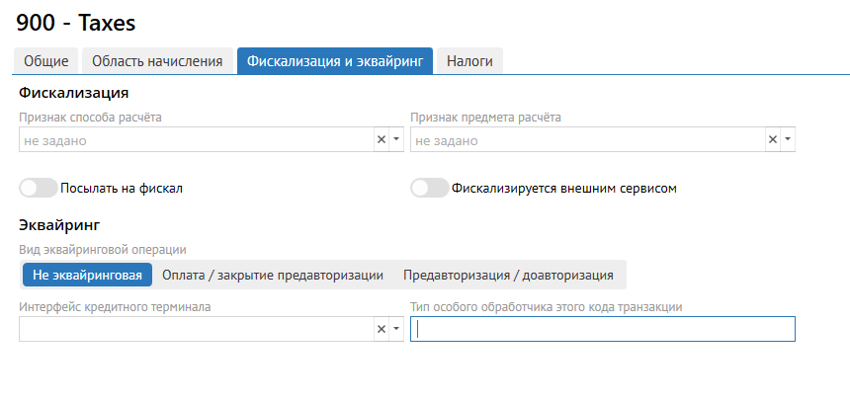Select the Не эквайринговая option

coord(87,275)
